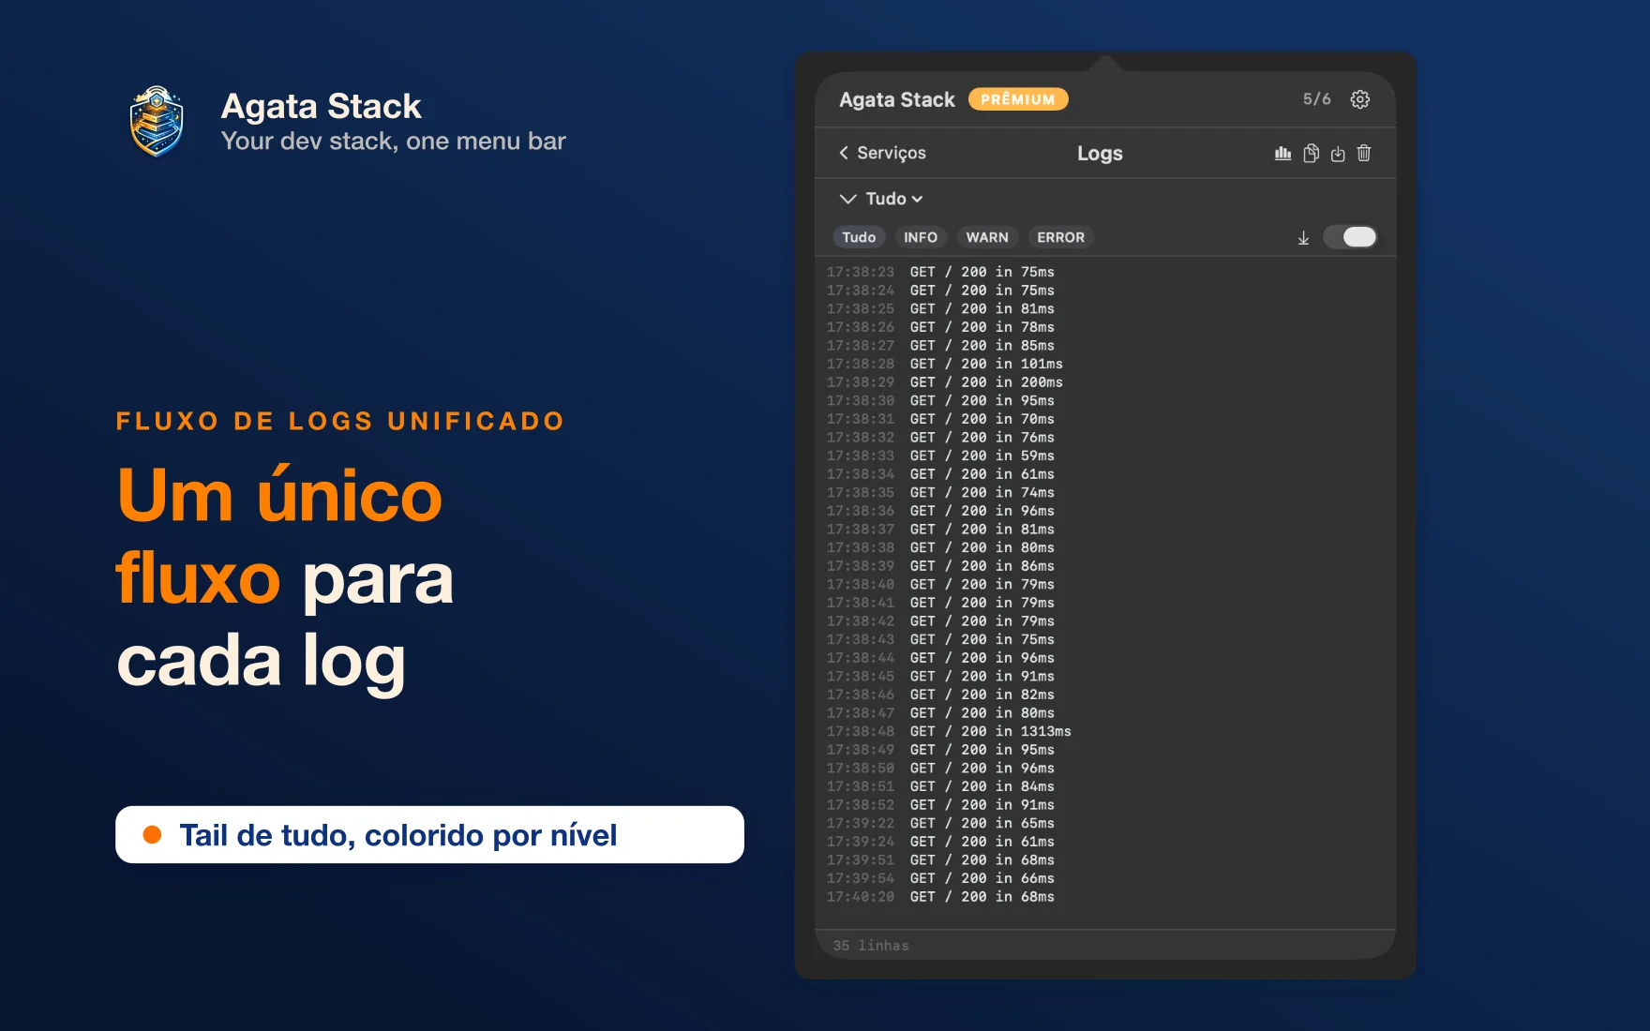Viewport: 1650px width, 1031px height.
Task: Jump to latest log with down-arrow icon
Action: coord(1303,238)
